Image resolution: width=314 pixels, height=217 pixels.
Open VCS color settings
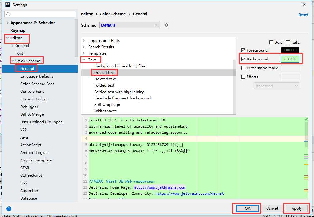24,130
